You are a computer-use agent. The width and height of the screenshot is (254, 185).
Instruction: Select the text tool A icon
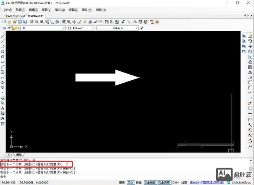click(3, 108)
